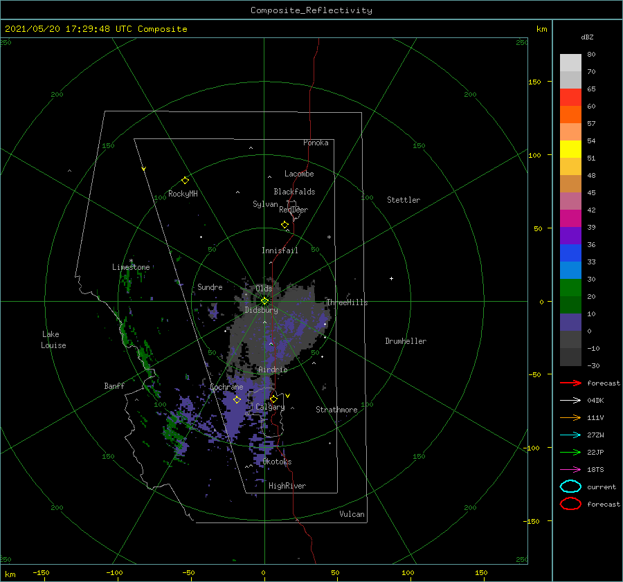Image resolution: width=623 pixels, height=582 pixels.
Task: Select the Innisfail label
Action: (x=280, y=251)
